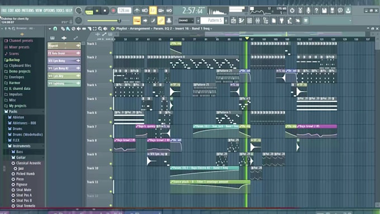Select the playlist Slip tool icon
The height and width of the screenshot is (214, 380).
84,28
